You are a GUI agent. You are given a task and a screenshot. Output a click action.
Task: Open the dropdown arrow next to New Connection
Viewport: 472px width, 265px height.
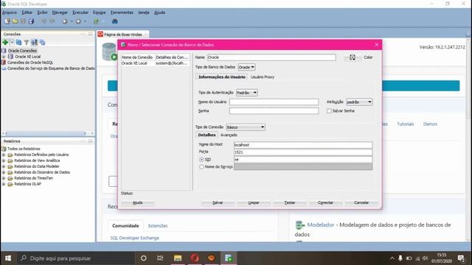click(12, 43)
